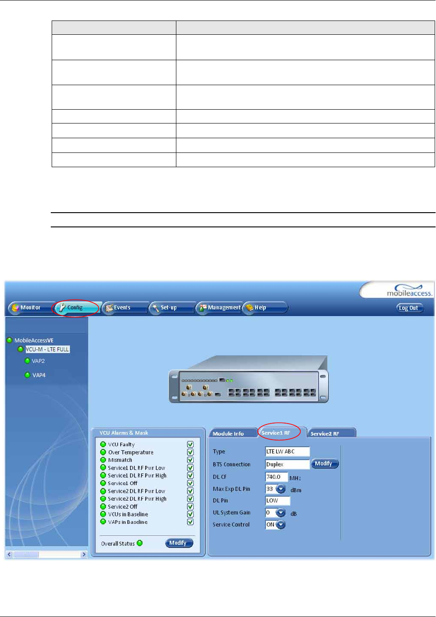
Task: Click Modify in VCU Alarms panel
Action: pos(179,543)
